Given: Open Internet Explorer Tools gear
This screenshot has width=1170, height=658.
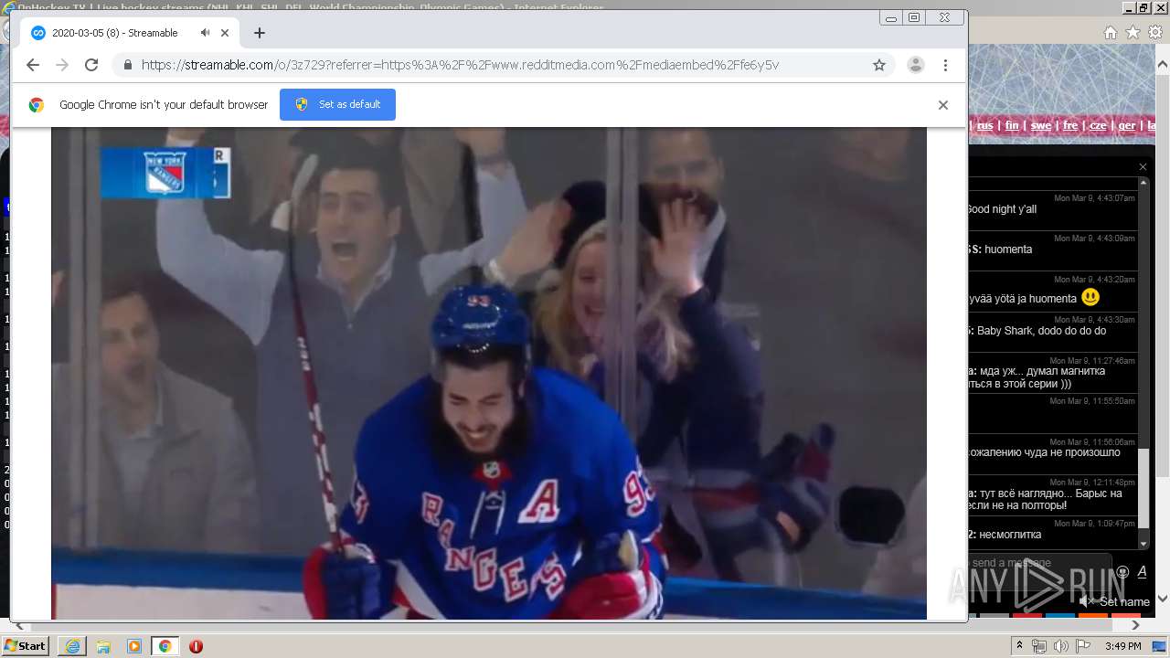Looking at the screenshot, I should pos(1155,33).
